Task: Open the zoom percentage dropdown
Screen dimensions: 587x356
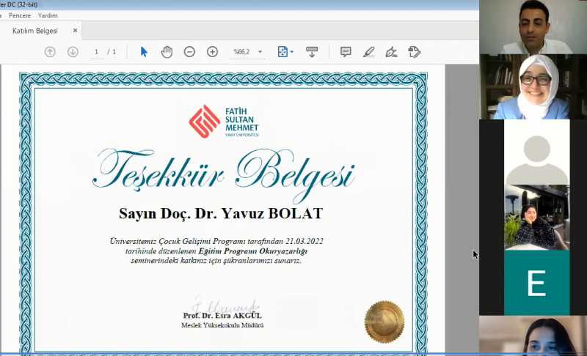Action: 260,52
